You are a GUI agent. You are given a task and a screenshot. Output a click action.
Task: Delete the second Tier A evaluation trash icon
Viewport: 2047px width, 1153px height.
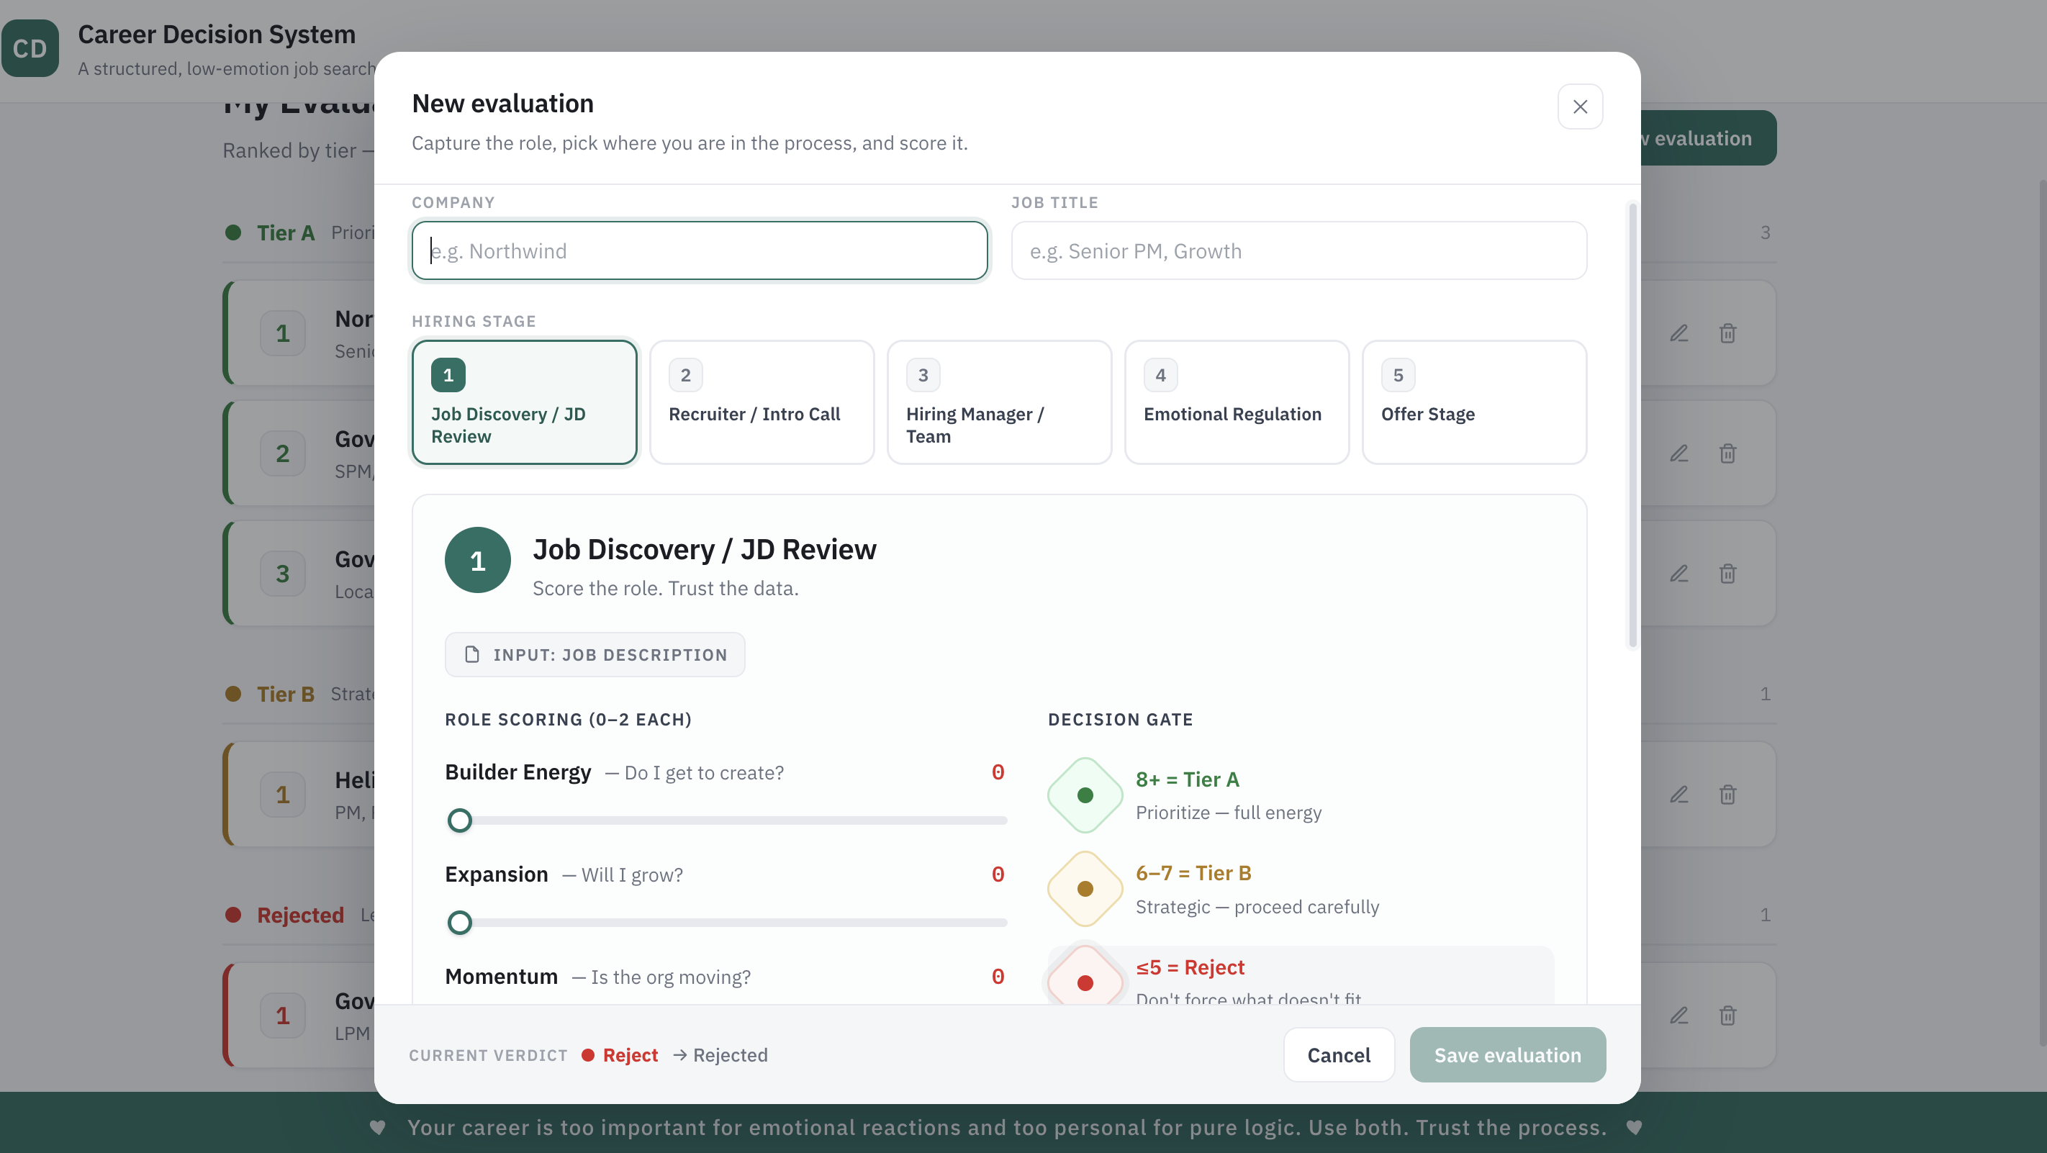(1727, 453)
